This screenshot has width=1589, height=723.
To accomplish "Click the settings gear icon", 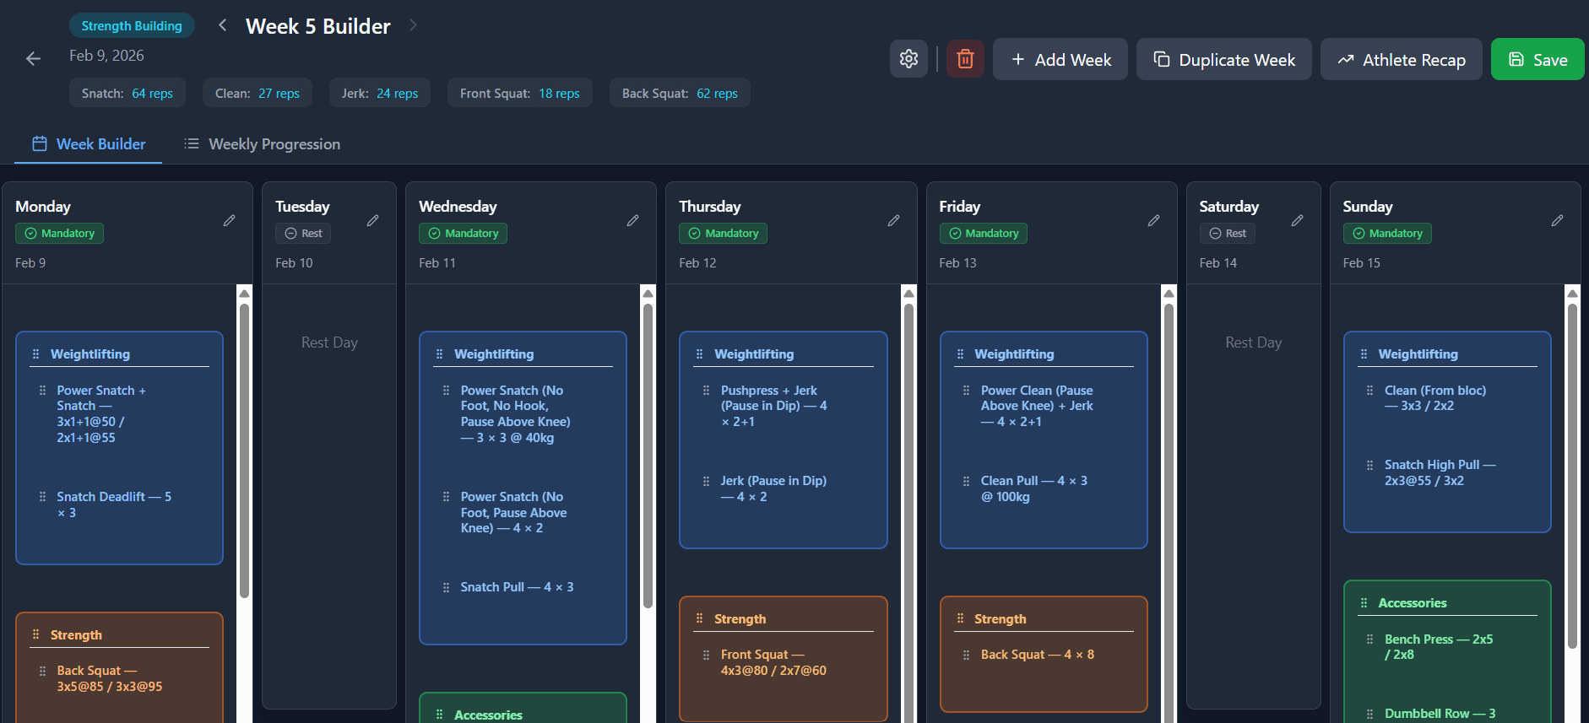I will coord(908,59).
